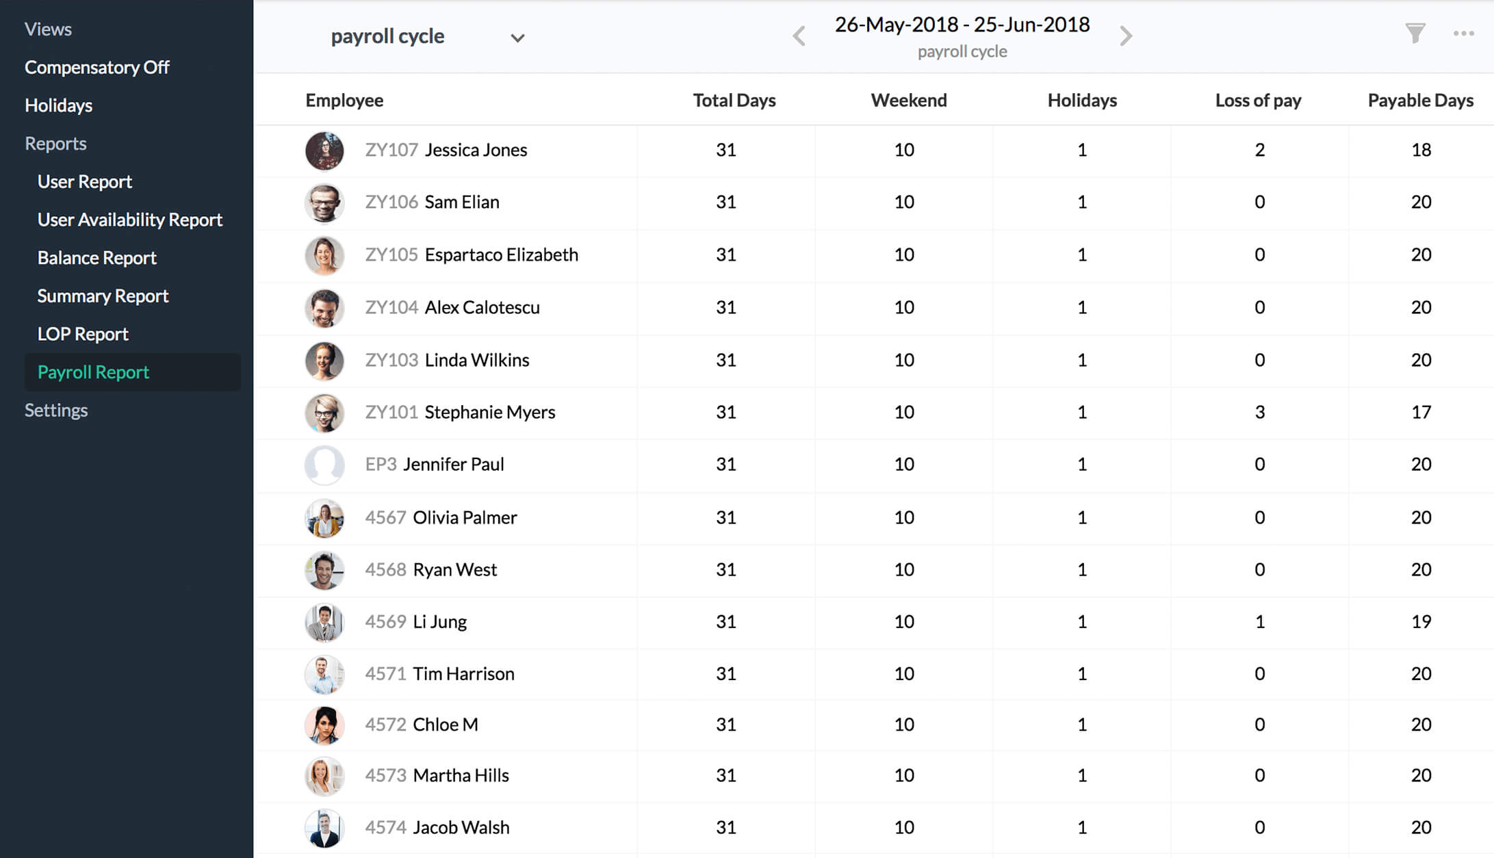The width and height of the screenshot is (1494, 858).
Task: Go to previous payroll cycle period
Action: tap(799, 36)
